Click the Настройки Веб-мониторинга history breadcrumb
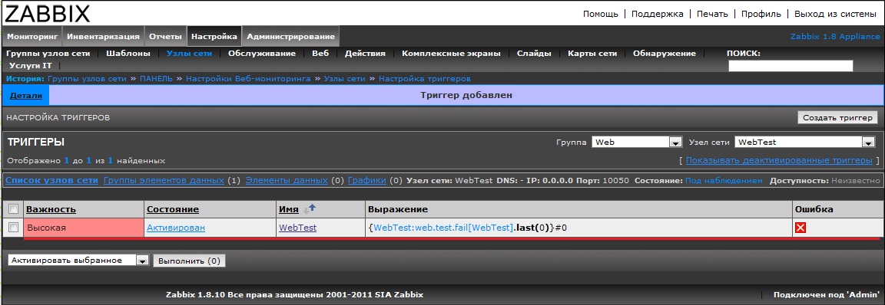 pos(248,79)
